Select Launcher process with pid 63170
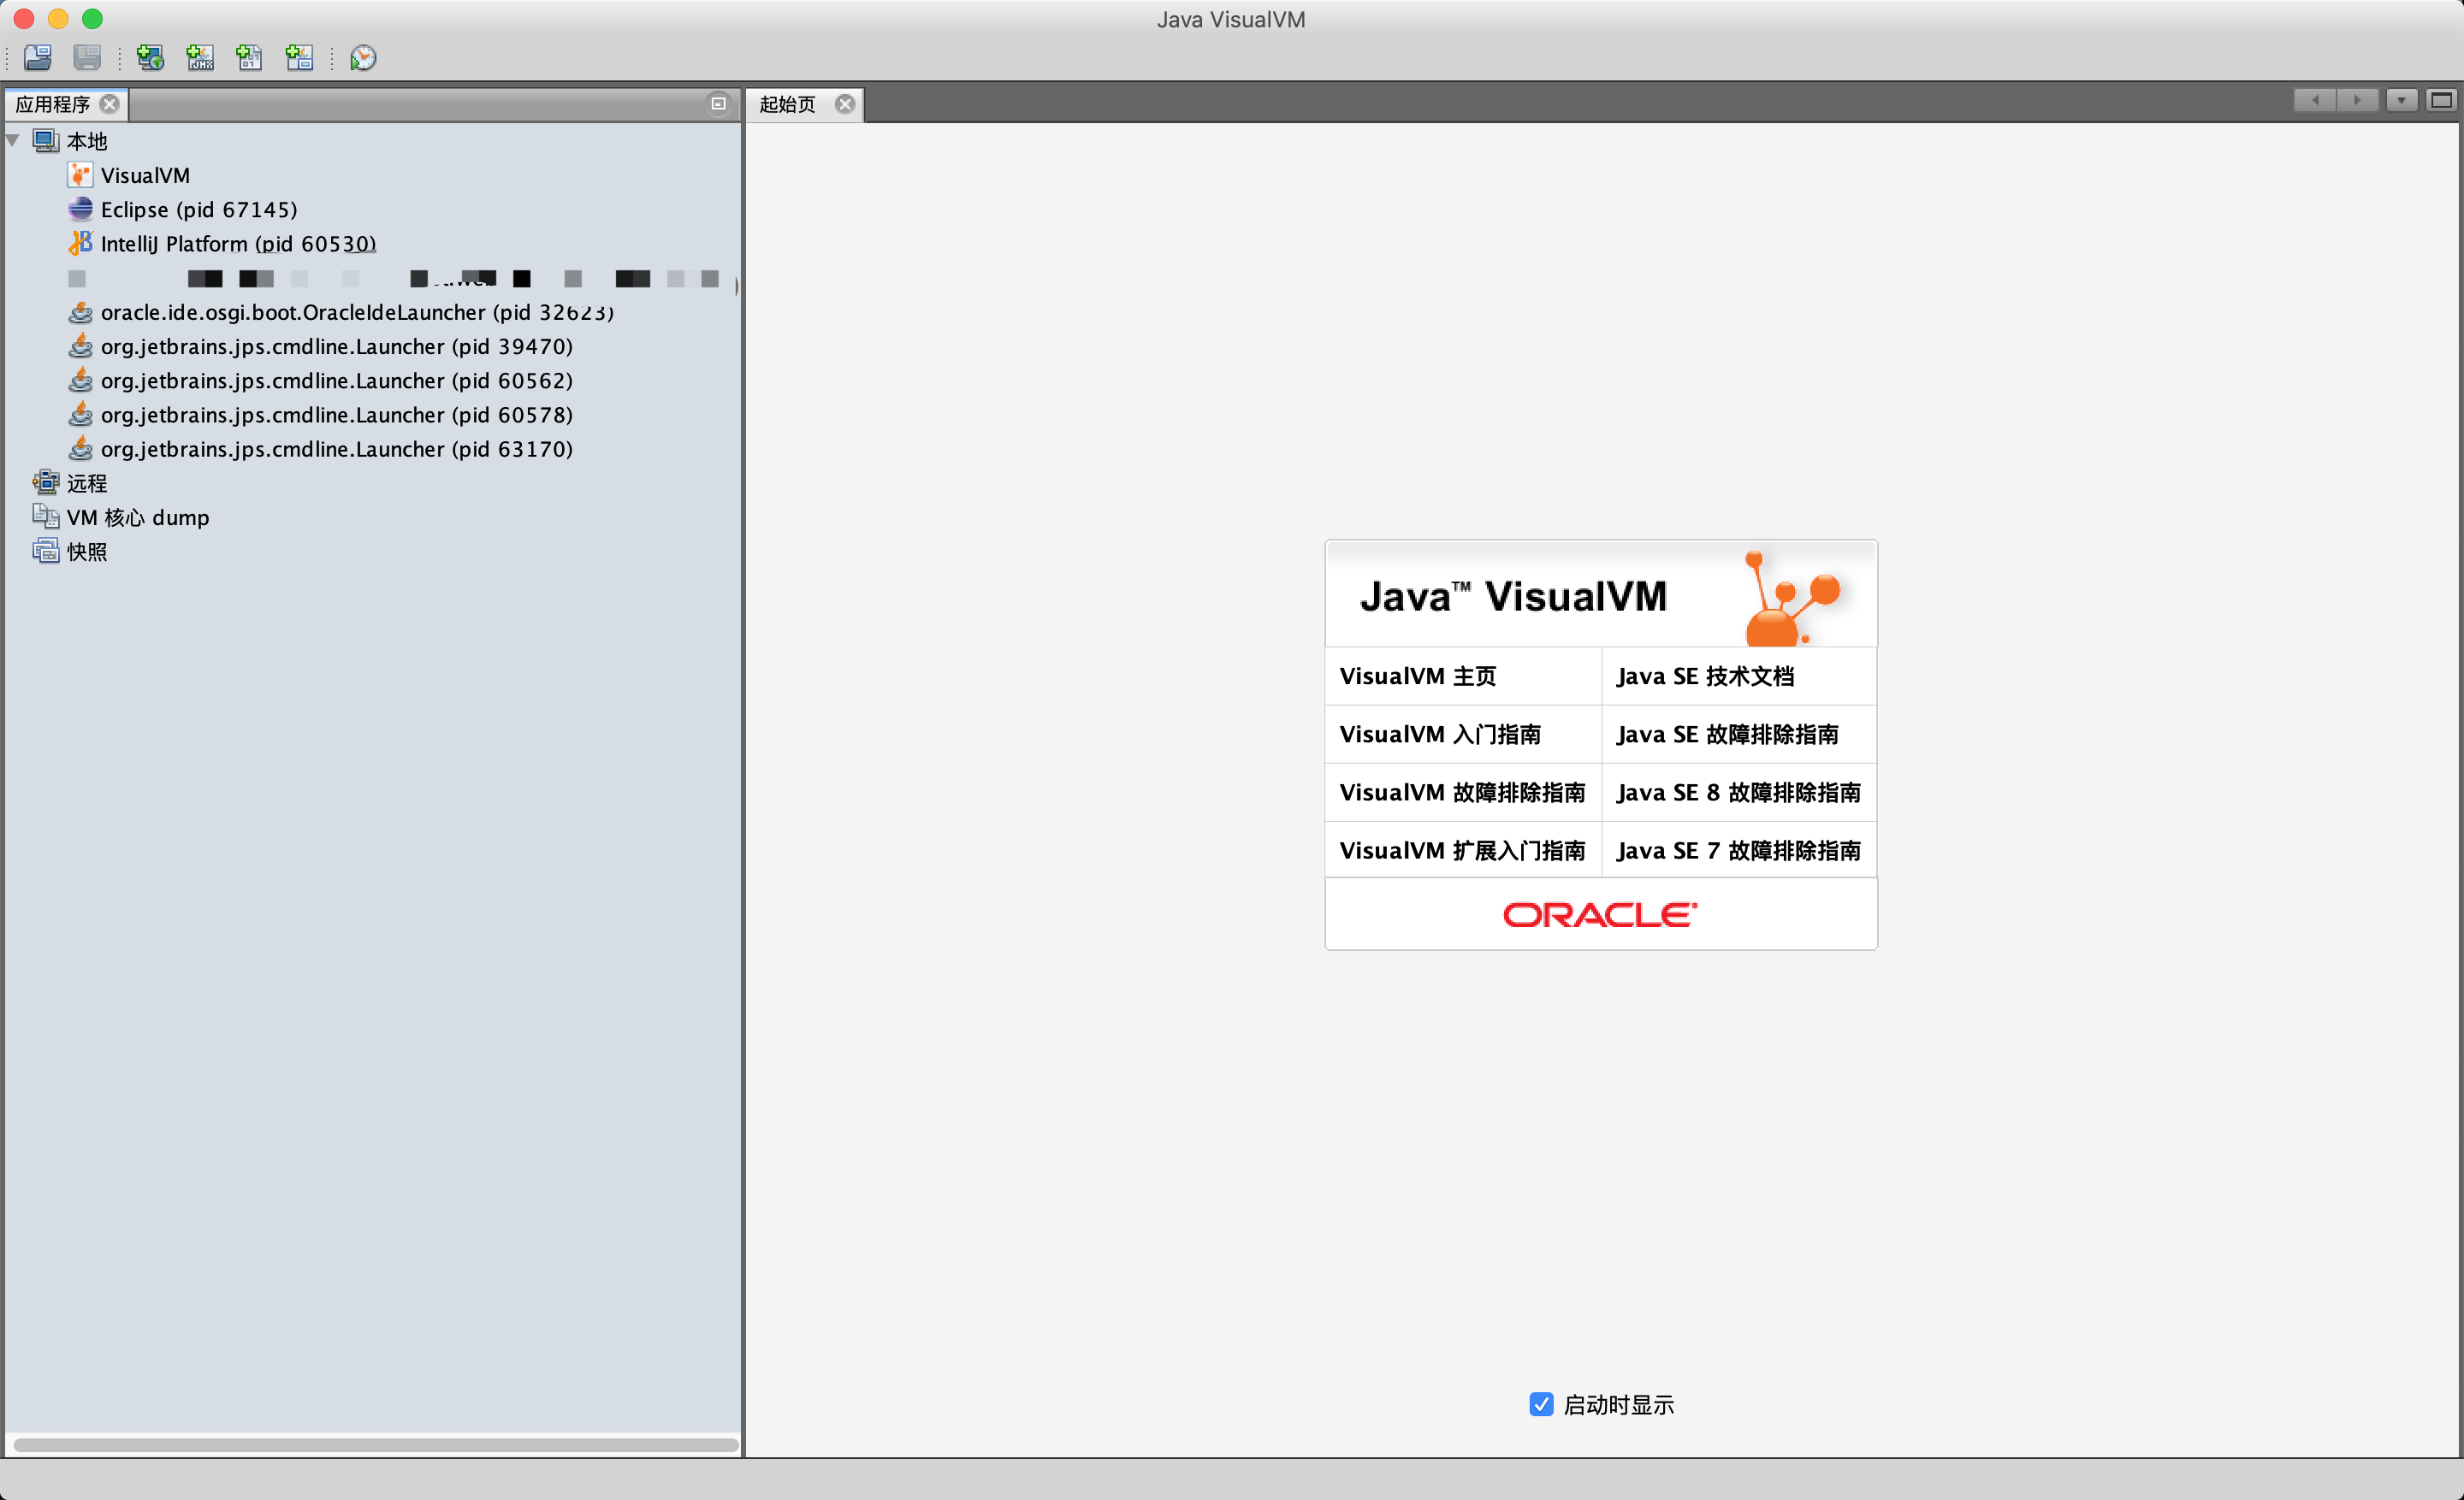Viewport: 2464px width, 1500px height. point(337,450)
